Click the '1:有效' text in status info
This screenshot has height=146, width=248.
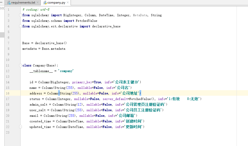click(174, 99)
